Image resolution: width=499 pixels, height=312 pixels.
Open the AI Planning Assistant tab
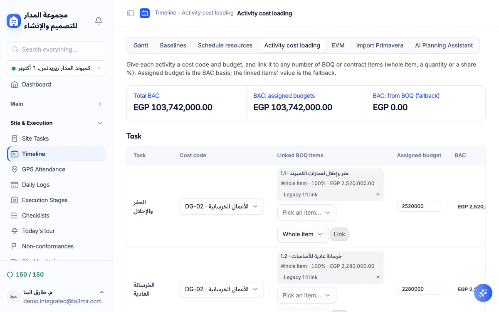point(444,45)
